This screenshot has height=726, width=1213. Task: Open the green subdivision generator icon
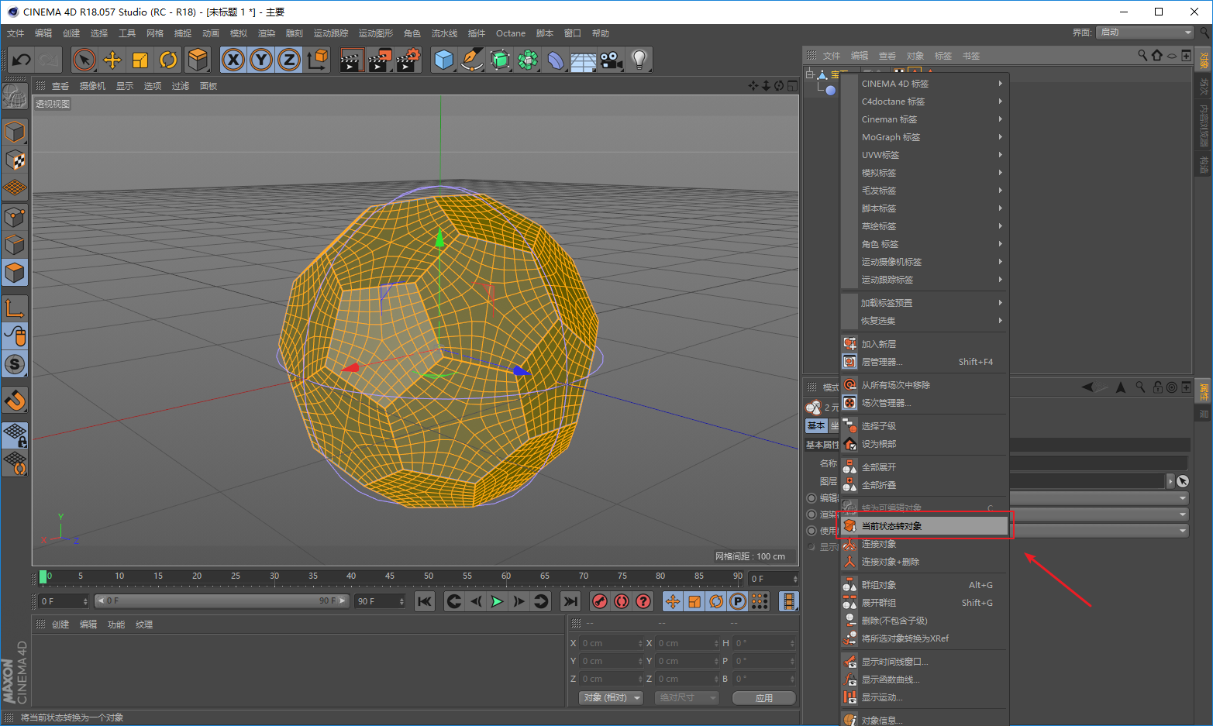tap(500, 60)
